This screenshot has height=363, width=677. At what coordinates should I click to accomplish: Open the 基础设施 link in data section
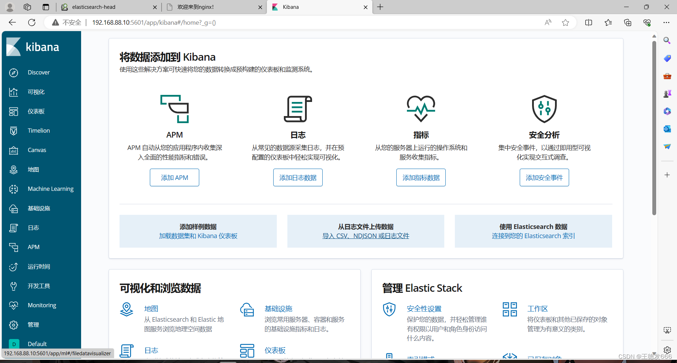279,309
